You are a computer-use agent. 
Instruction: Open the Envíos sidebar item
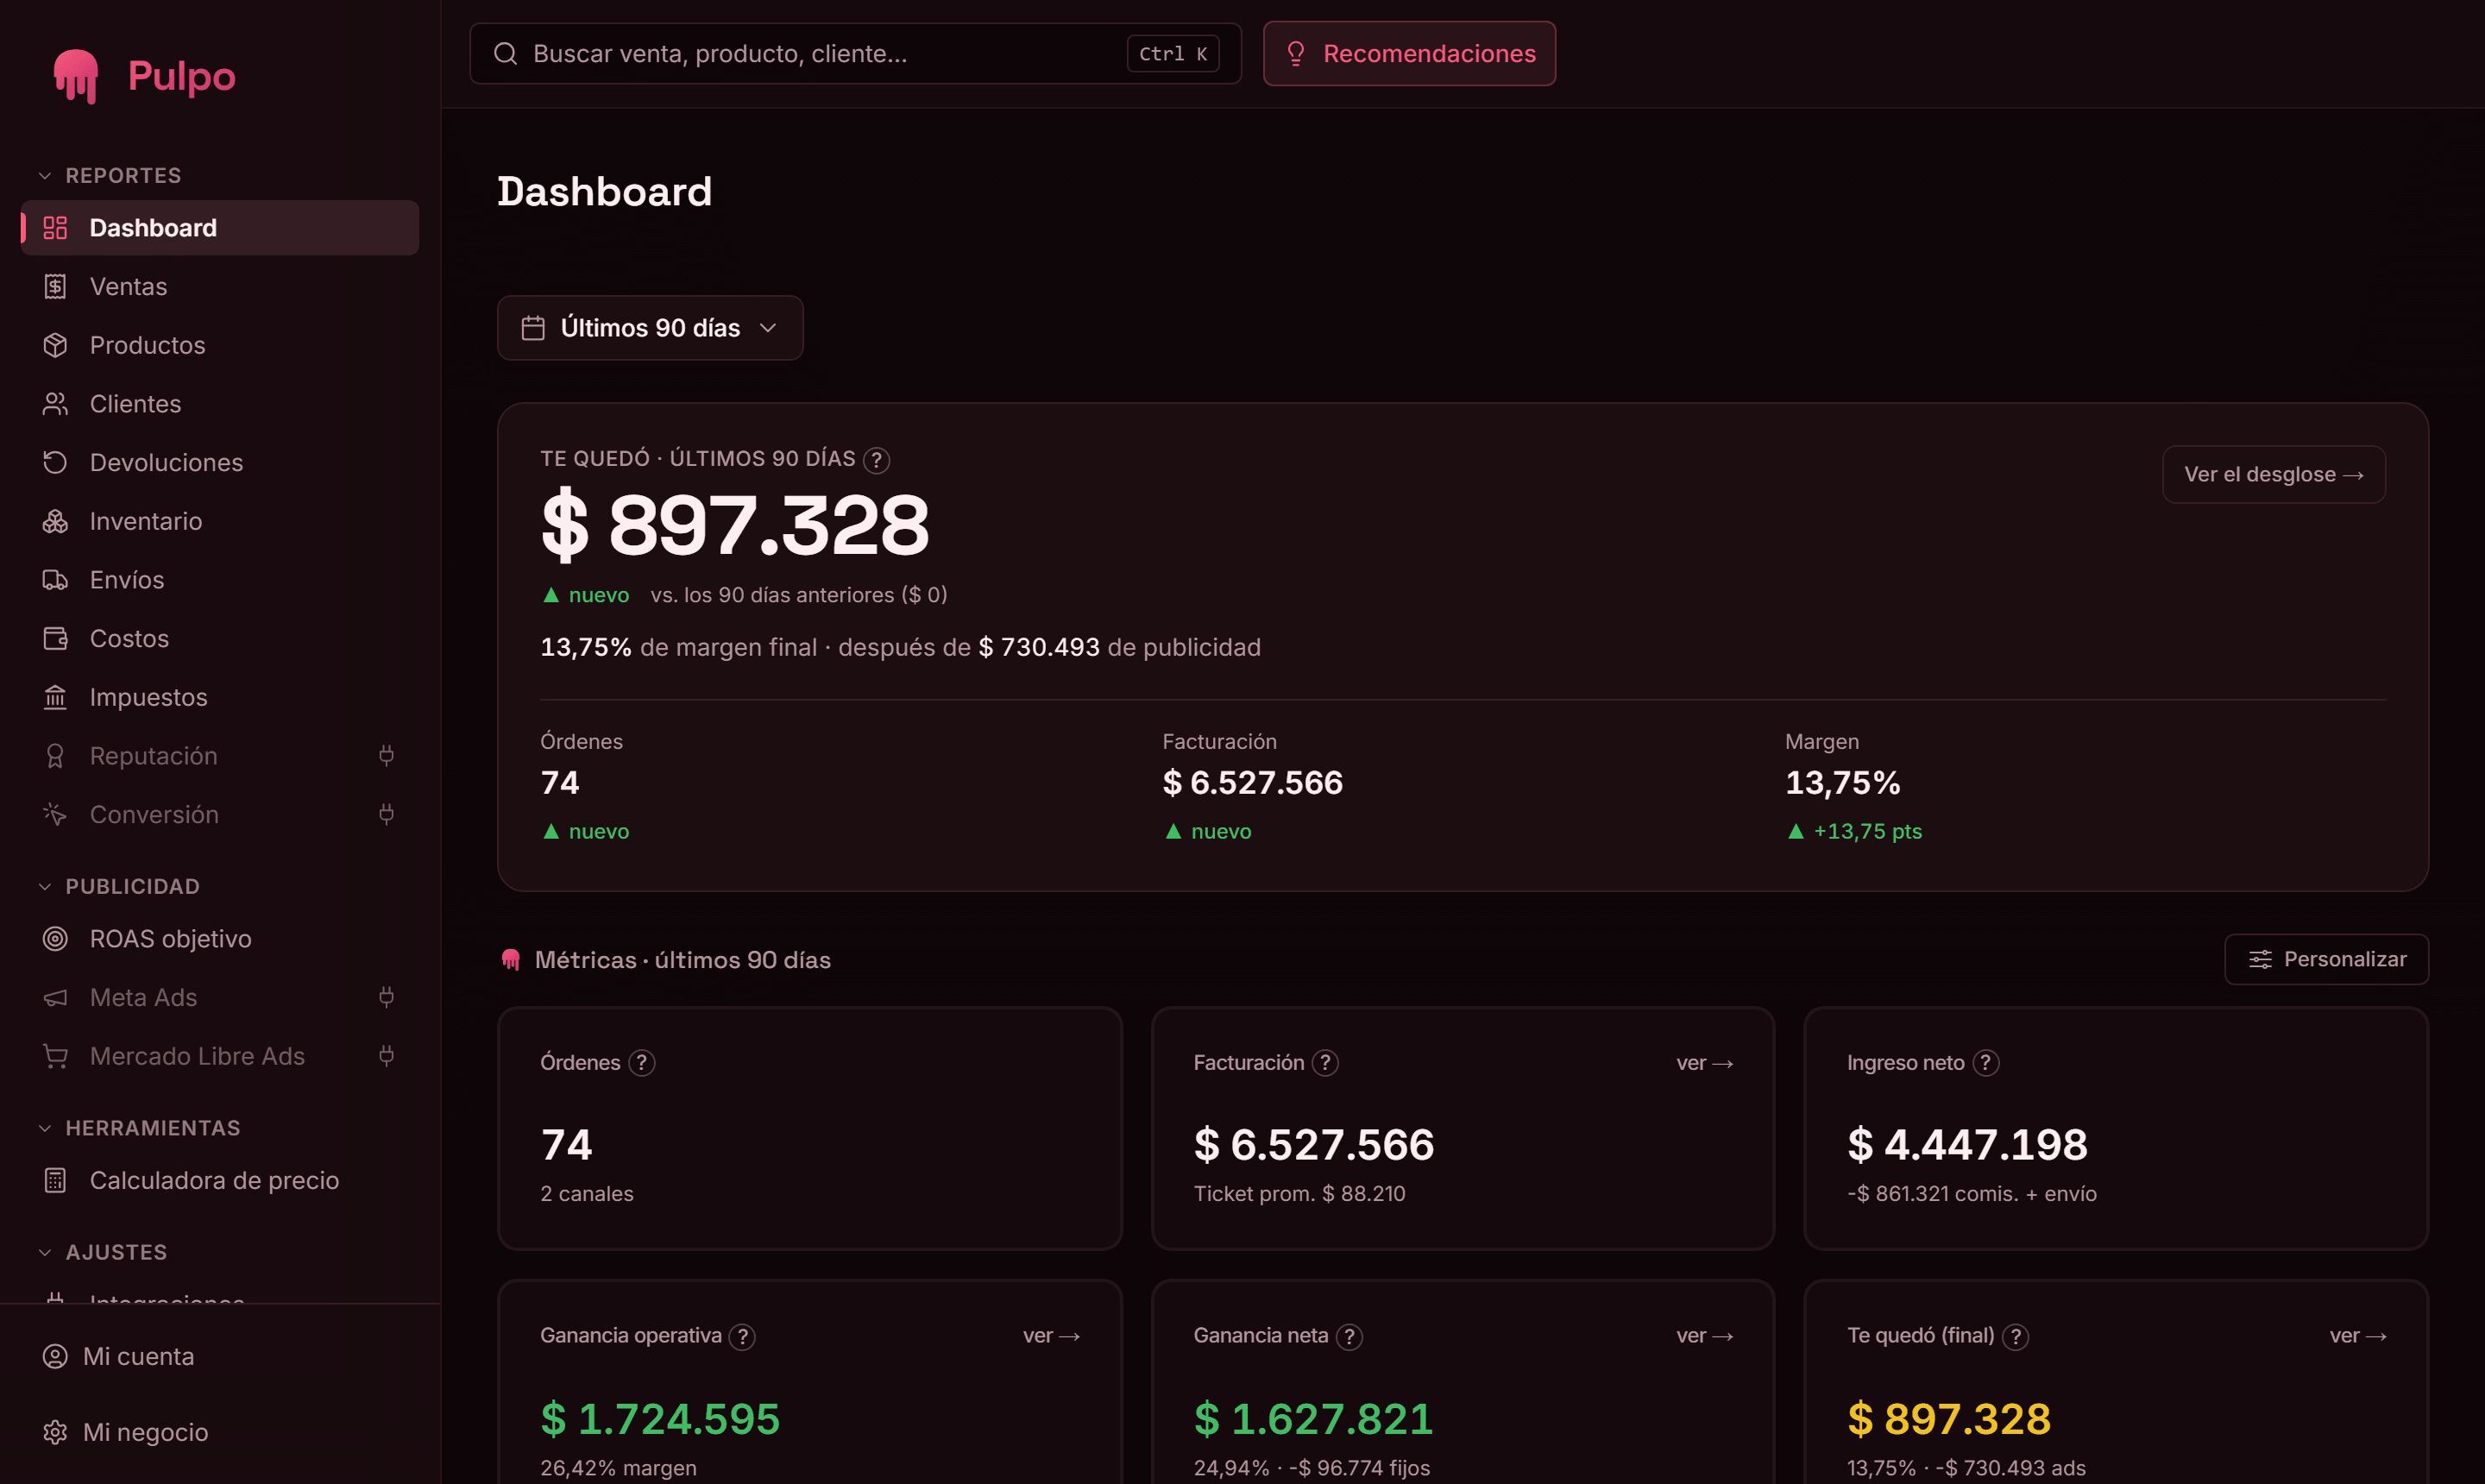coord(220,580)
